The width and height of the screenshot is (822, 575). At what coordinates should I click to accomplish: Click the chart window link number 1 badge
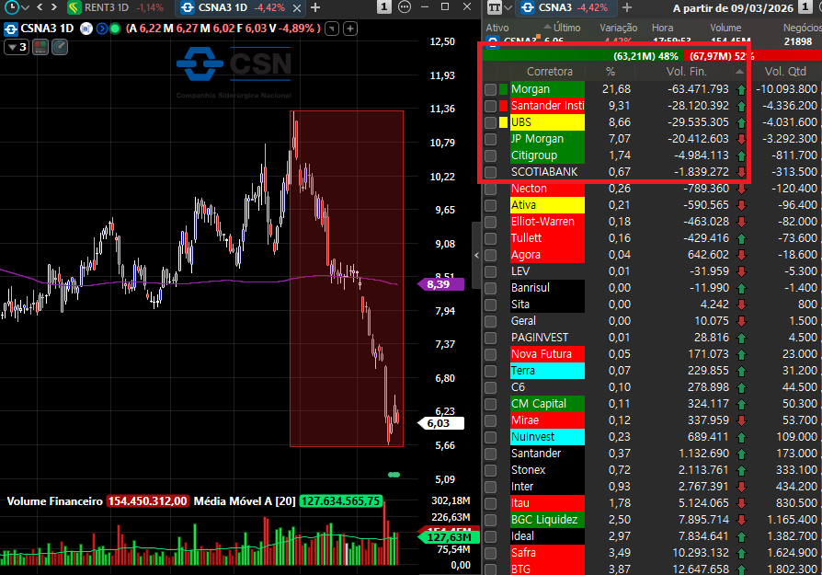pos(384,7)
